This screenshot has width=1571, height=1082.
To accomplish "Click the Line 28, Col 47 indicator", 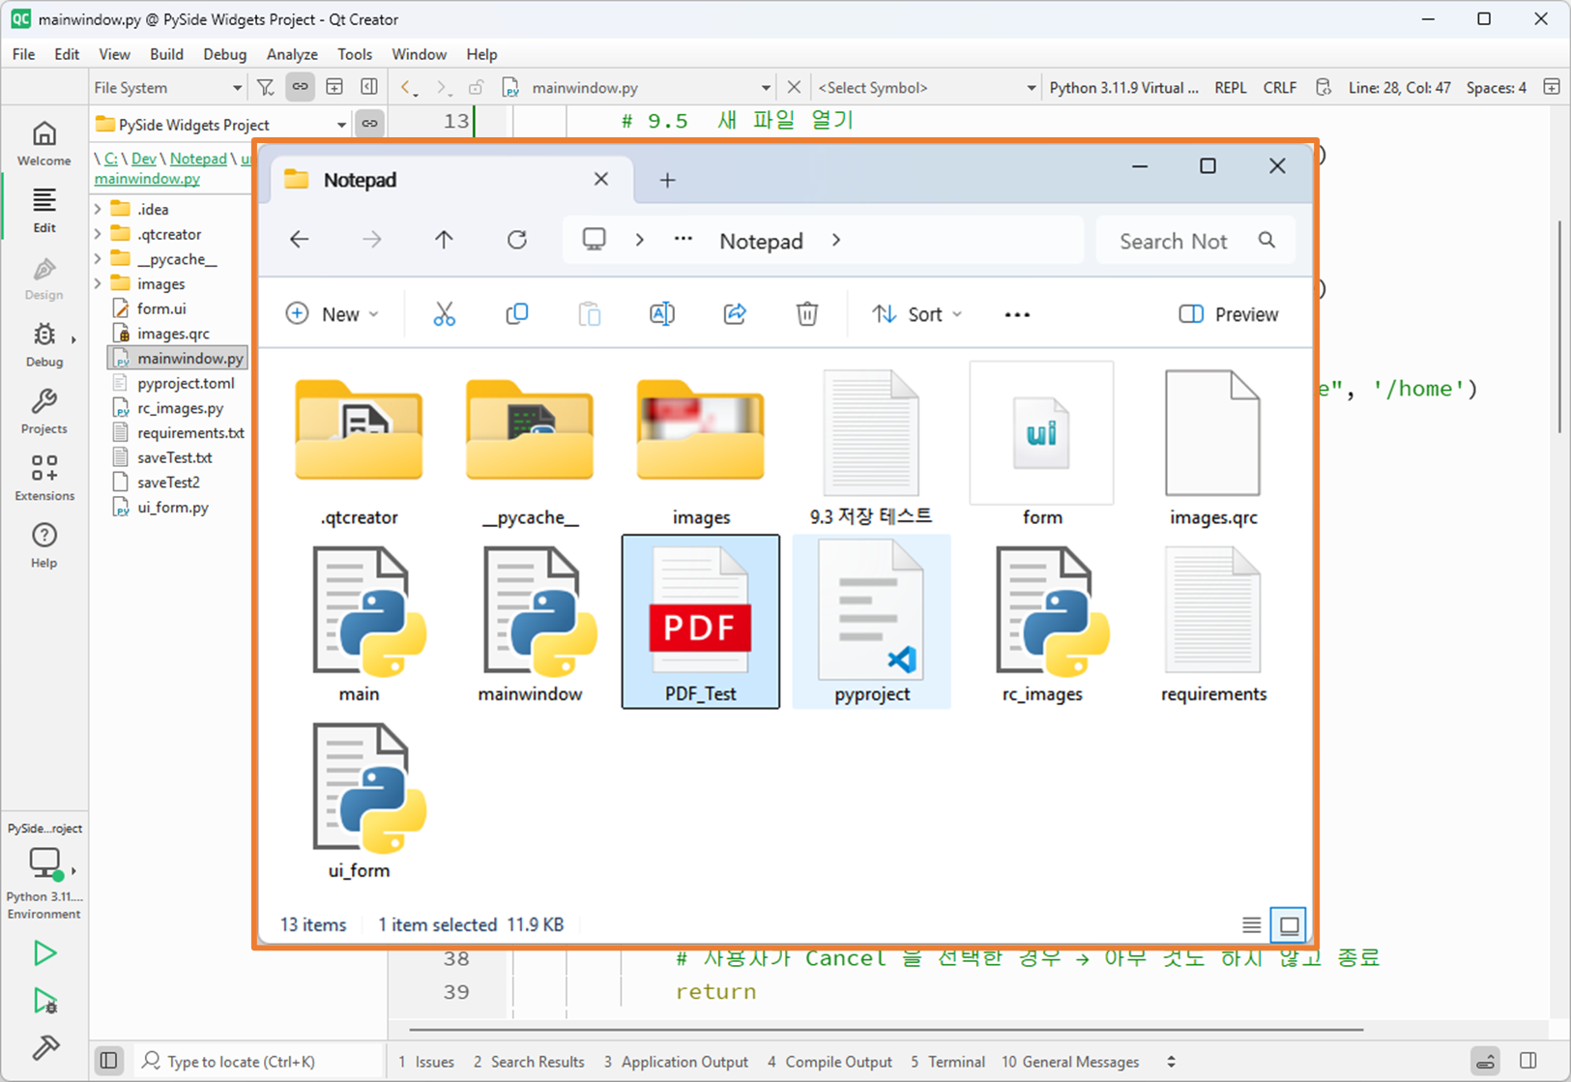I will pos(1400,87).
